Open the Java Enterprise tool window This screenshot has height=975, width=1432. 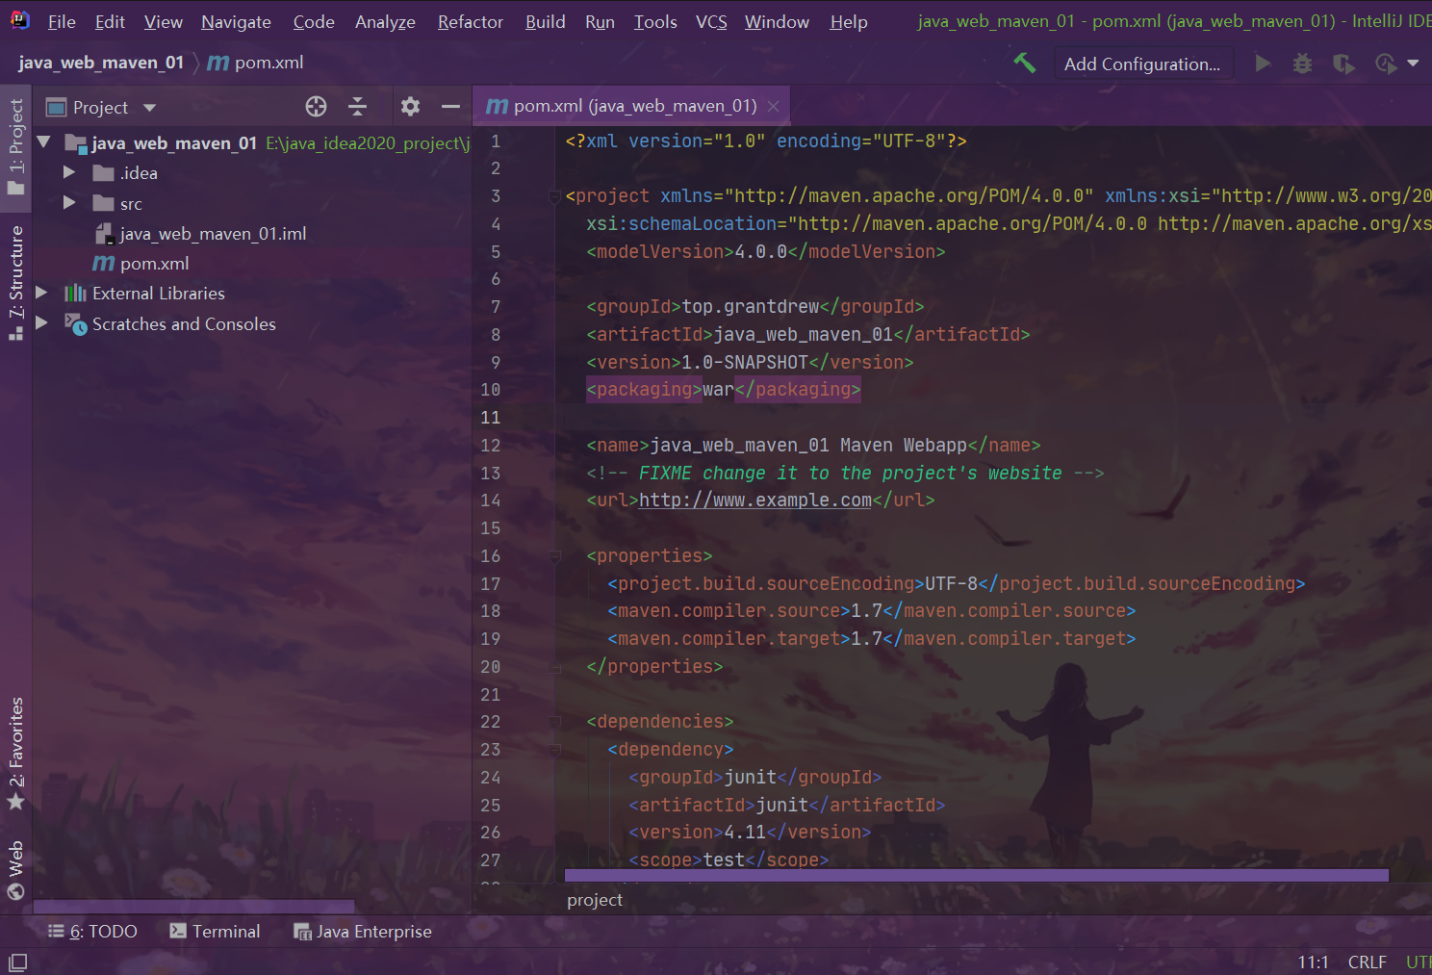pyautogui.click(x=363, y=931)
